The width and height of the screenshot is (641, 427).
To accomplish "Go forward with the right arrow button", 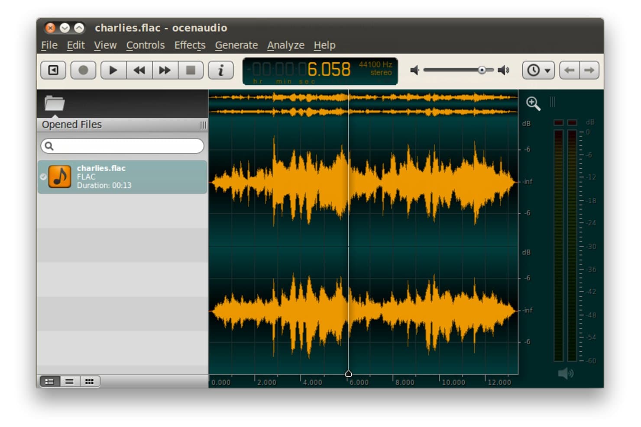I will [x=589, y=70].
